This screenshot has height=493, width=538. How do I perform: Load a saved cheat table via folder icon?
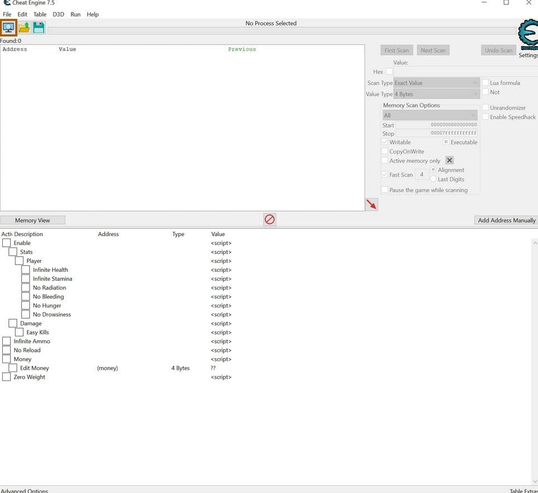point(24,27)
